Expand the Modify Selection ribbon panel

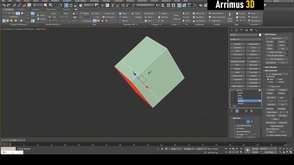coord(53,24)
